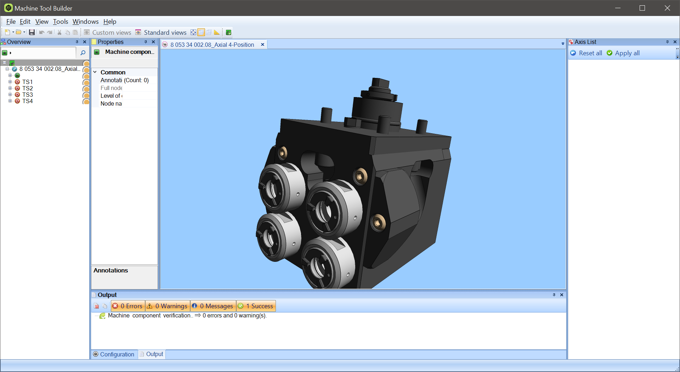Viewport: 680px width, 372px height.
Task: Click the Undo arrow icon
Action: [42, 32]
